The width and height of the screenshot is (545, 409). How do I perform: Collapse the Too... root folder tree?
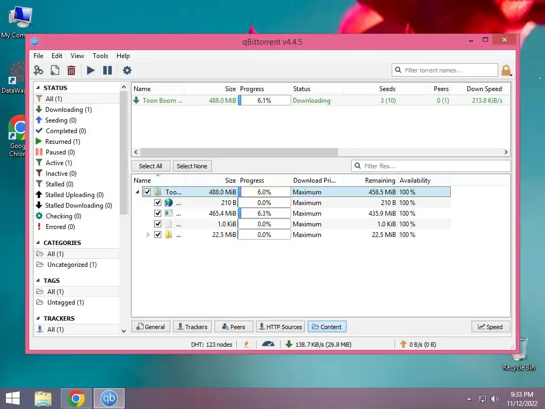point(137,192)
